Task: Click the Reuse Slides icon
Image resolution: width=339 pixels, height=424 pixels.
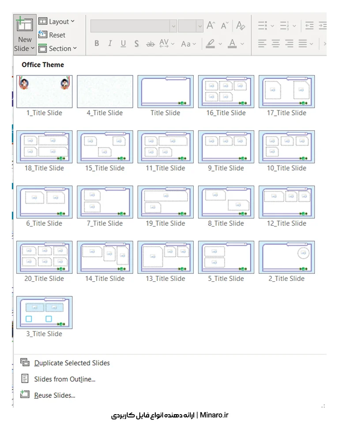Action: point(25,394)
